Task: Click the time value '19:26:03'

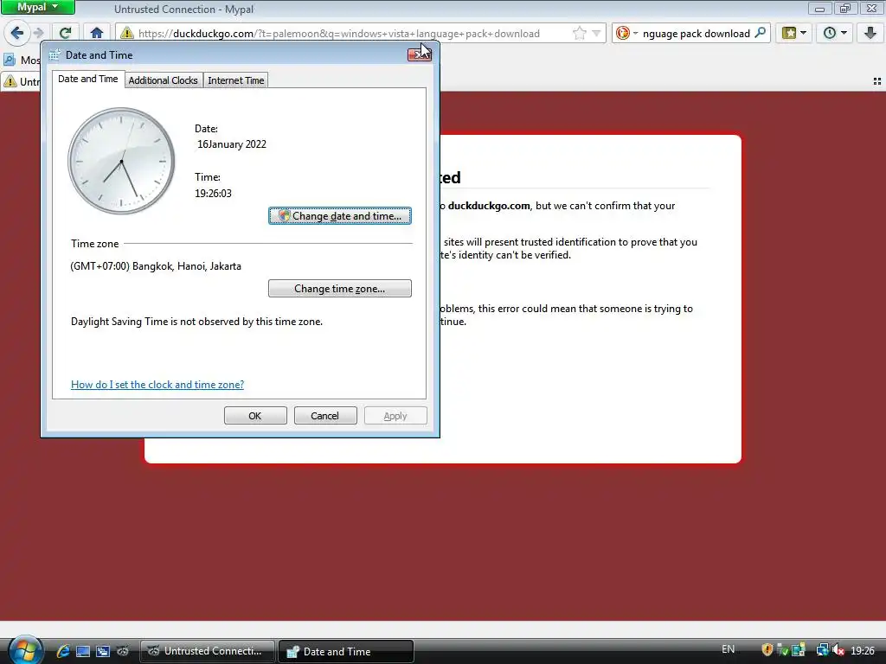Action: pyautogui.click(x=213, y=193)
